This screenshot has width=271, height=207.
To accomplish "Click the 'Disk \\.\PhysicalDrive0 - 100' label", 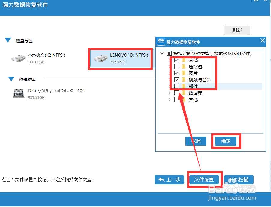I will coord(56,91).
